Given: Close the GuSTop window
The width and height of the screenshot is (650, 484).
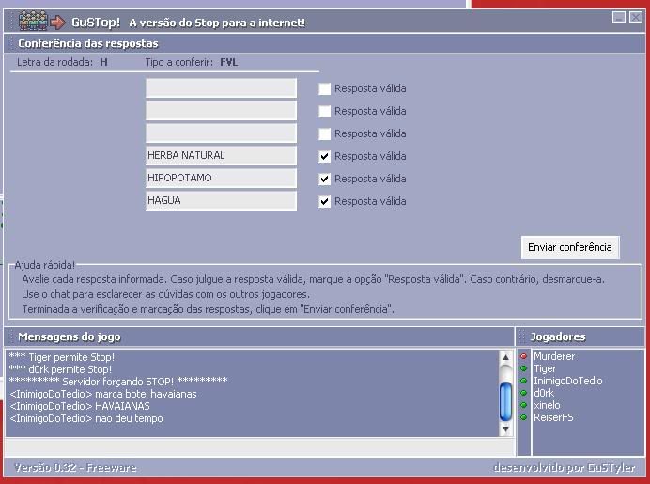Looking at the screenshot, I should (636, 17).
